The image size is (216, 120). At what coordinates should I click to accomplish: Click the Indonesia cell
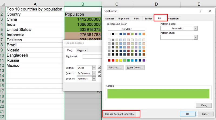[x=35, y=35]
